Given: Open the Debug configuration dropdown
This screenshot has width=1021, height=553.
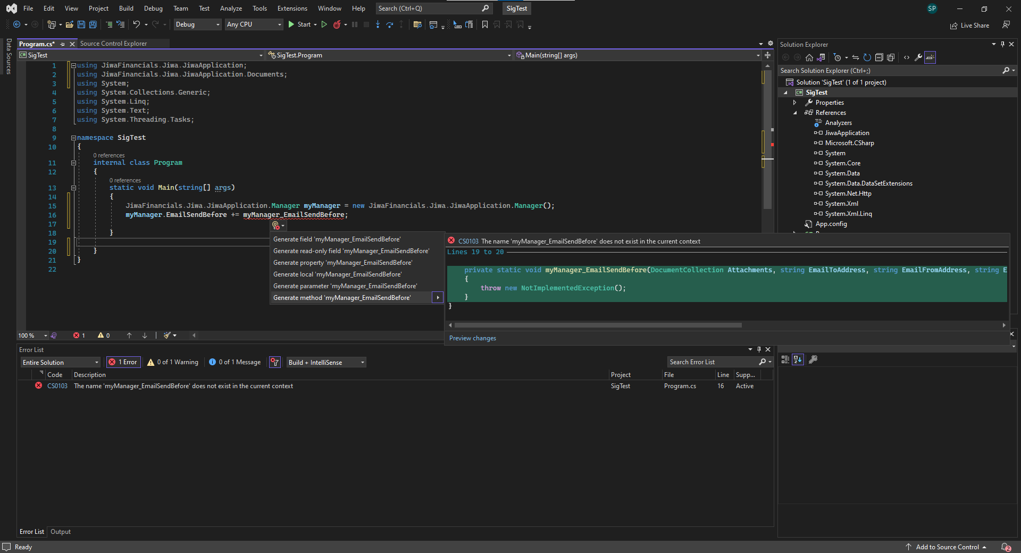Looking at the screenshot, I should click(x=197, y=24).
